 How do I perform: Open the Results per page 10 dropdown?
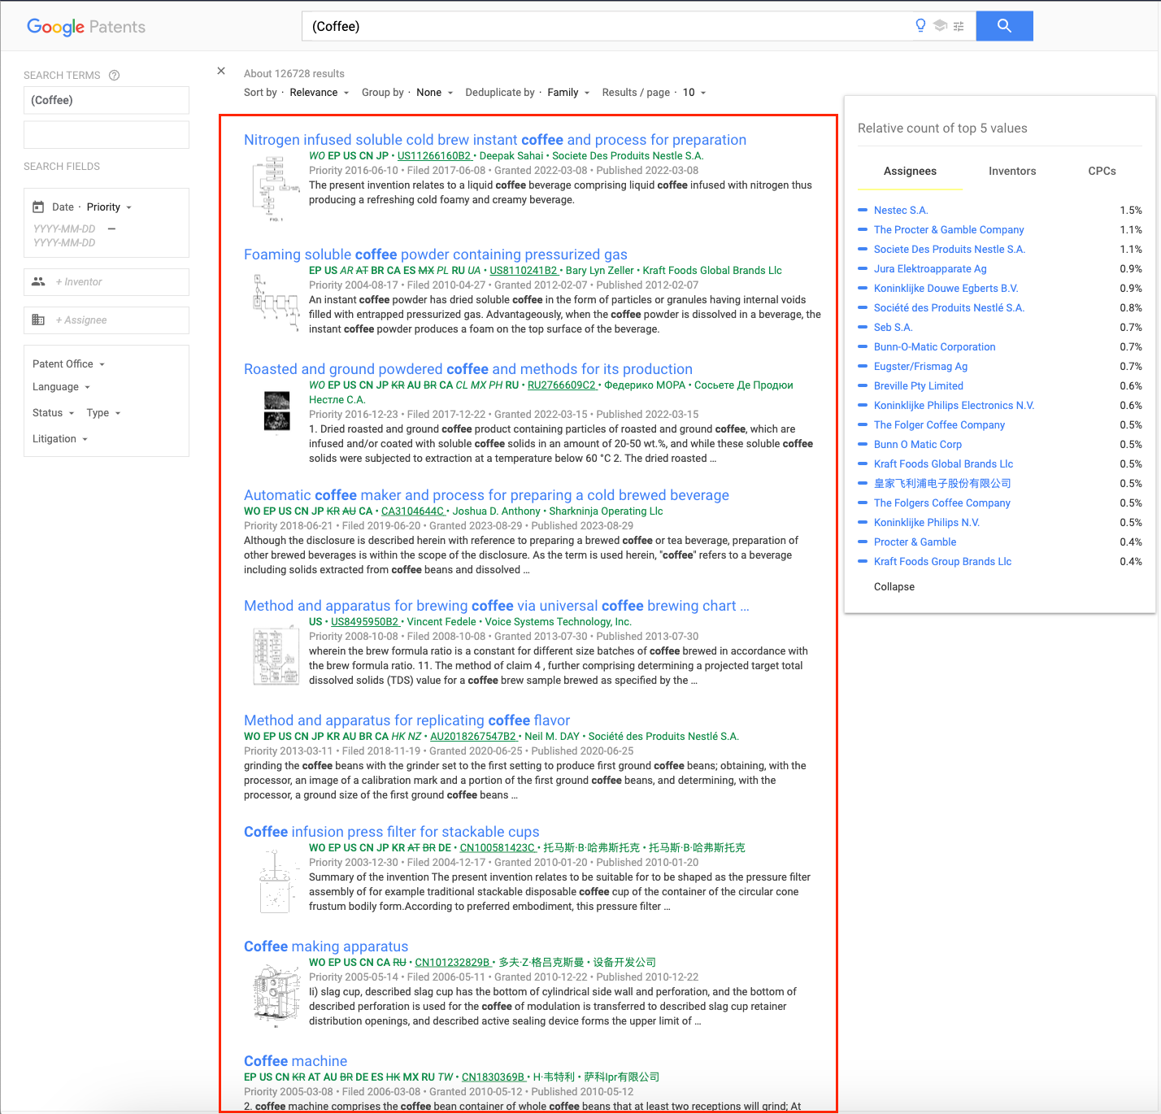coord(694,93)
